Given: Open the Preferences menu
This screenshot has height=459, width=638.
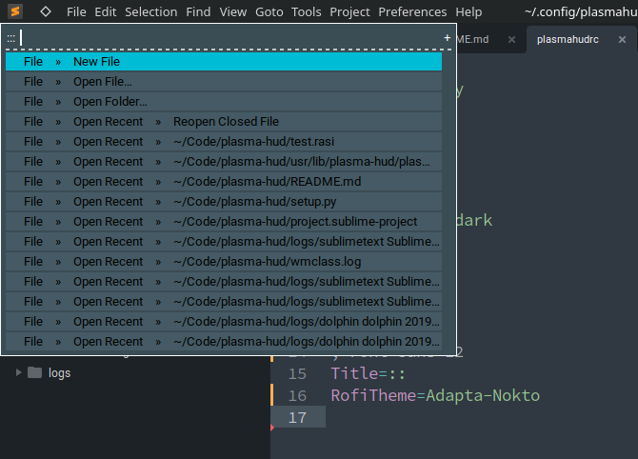Looking at the screenshot, I should 412,11.
